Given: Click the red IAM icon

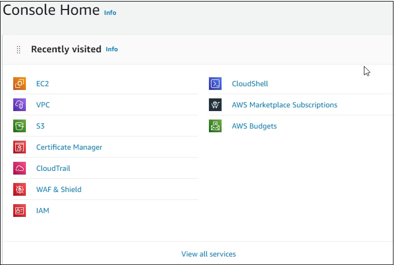Looking at the screenshot, I should [x=20, y=211].
